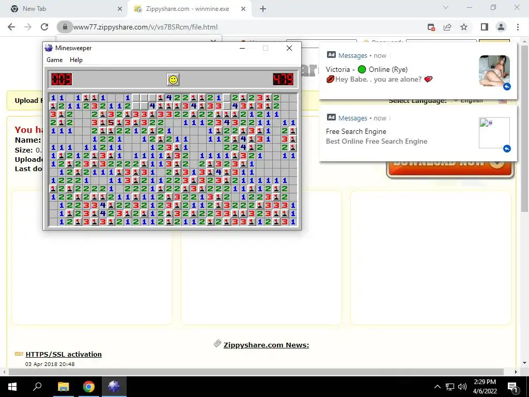
Task: Open the taskbar clock showing 2:29 PM
Action: click(485, 387)
